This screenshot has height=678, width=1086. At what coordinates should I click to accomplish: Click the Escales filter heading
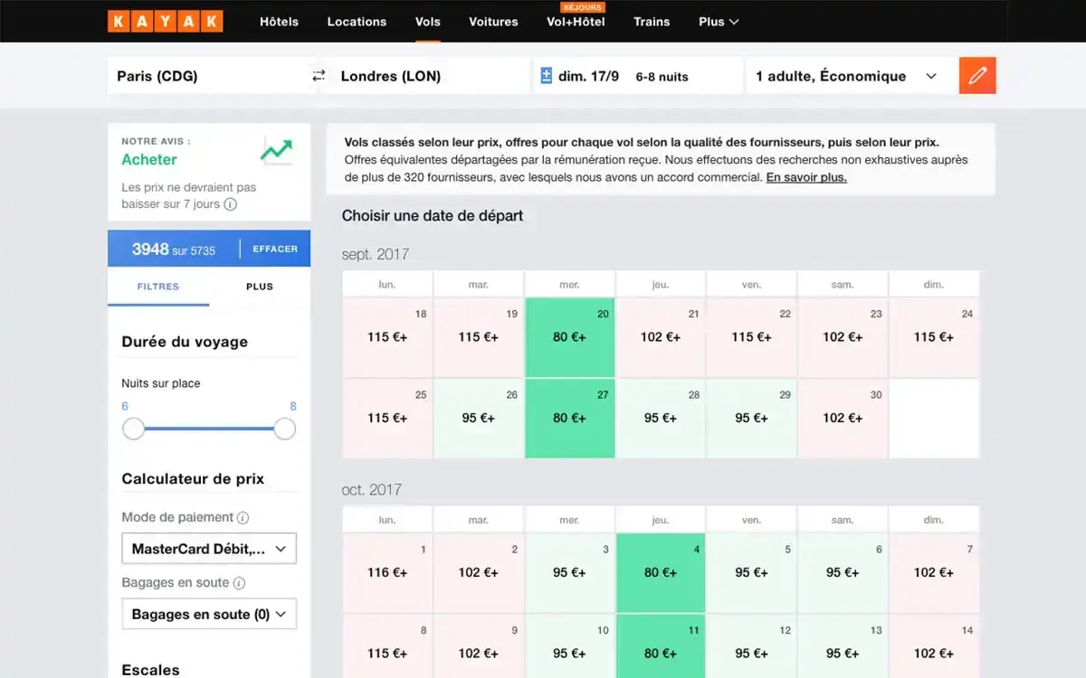click(x=150, y=670)
